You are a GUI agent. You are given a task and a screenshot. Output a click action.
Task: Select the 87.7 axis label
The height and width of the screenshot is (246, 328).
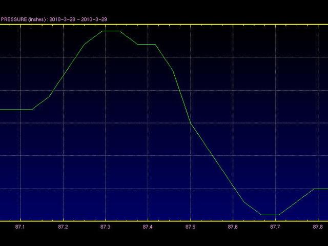275,227
